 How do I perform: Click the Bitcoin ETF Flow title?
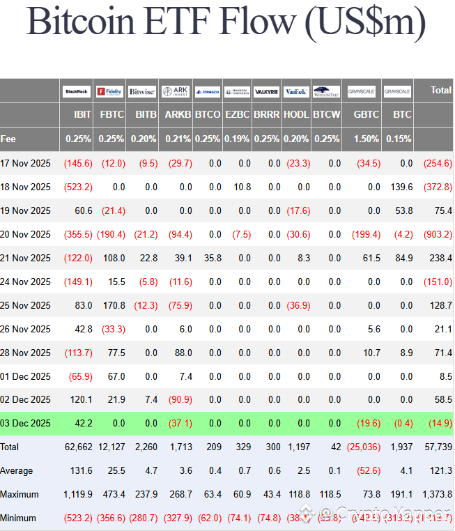click(x=226, y=22)
